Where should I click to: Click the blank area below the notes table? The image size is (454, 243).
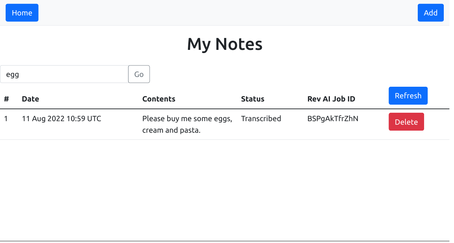[x=225, y=190]
